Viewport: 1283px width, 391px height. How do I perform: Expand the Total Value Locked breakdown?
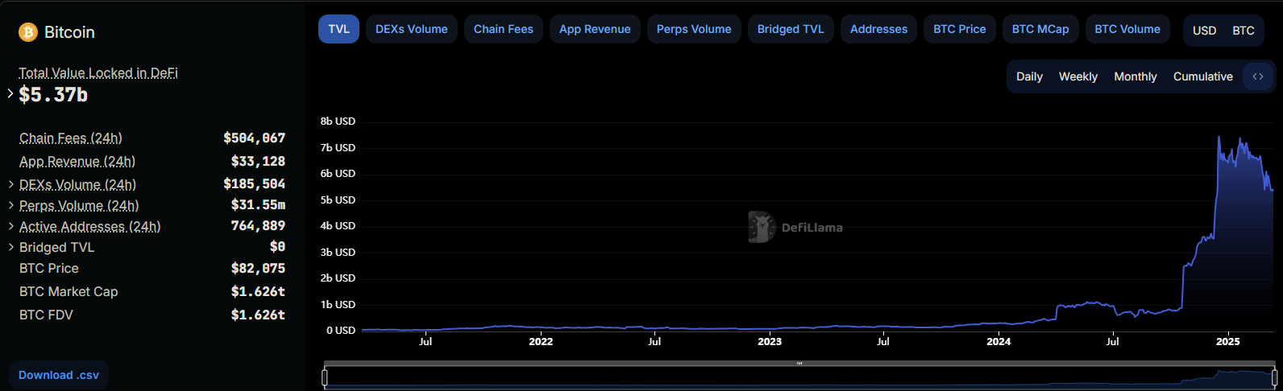10,94
